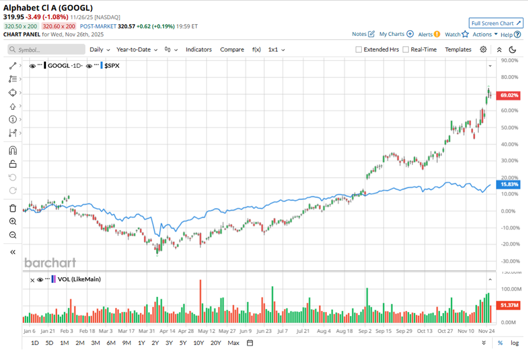Open chart settings gear icon
The width and height of the screenshot is (528, 354).
coord(483,49)
